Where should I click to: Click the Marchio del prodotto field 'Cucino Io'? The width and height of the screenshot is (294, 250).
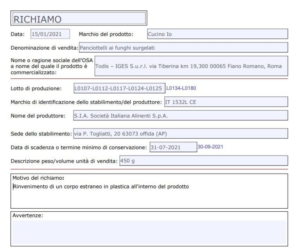pos(217,34)
